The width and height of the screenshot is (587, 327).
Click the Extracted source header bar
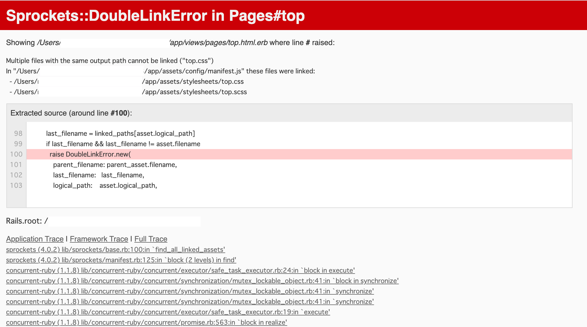coord(71,113)
